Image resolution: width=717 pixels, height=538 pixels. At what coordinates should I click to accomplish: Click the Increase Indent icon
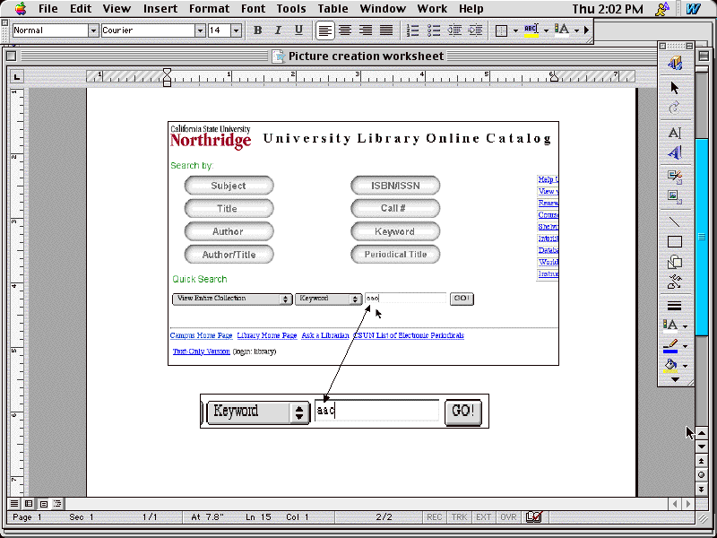pos(475,30)
